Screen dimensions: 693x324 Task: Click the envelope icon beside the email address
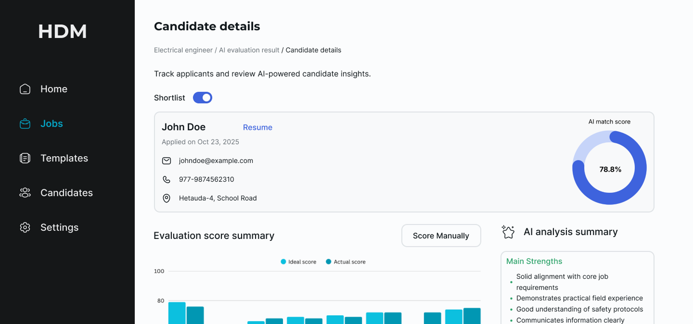pos(167,161)
